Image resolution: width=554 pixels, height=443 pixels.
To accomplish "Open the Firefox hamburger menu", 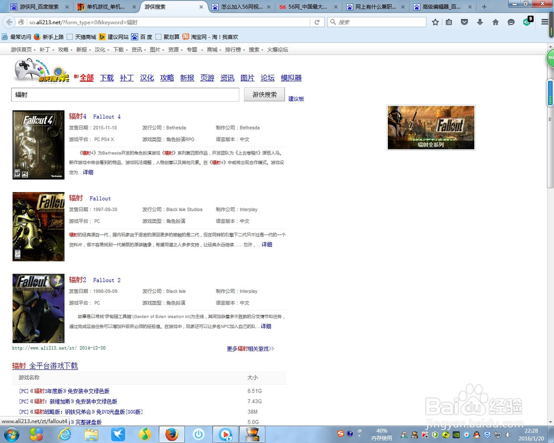I will (545, 22).
